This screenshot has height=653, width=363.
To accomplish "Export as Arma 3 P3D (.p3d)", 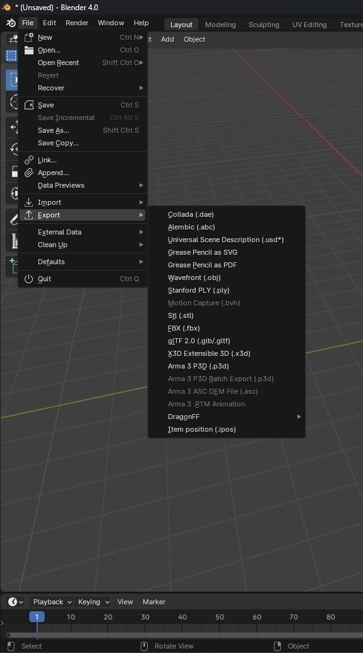I will tap(227, 366).
